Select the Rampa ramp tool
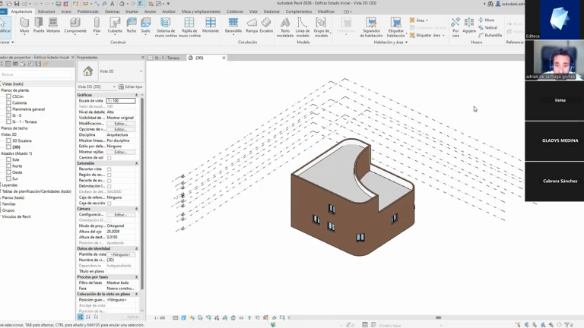 point(252,25)
